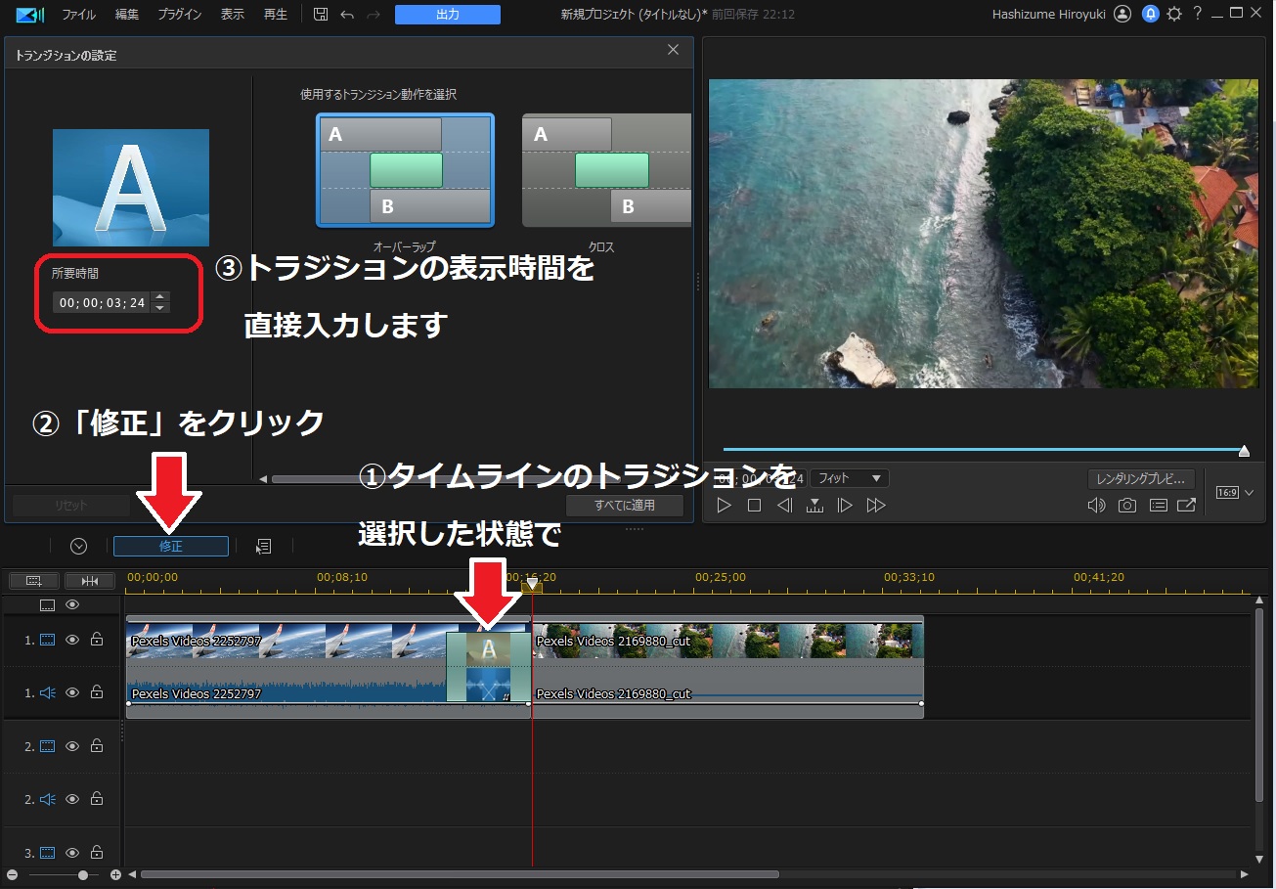Click the audio track 1 speaker icon
Viewport: 1276px width, 889px height.
click(x=47, y=692)
